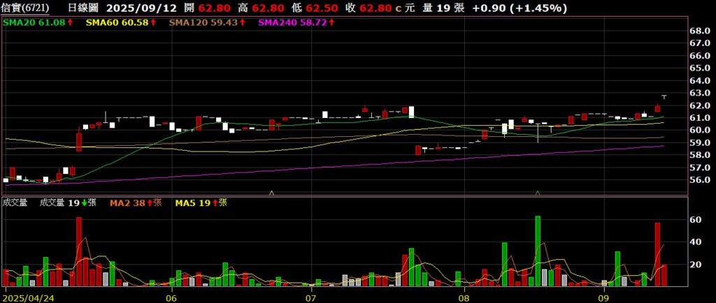Click the red up arrow beside MA2 38
716x303 pixels.
[150, 202]
